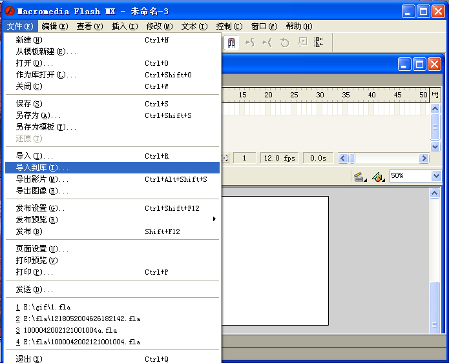This screenshot has width=449, height=363.
Task: Select 发送 menu item
Action: click(112, 289)
